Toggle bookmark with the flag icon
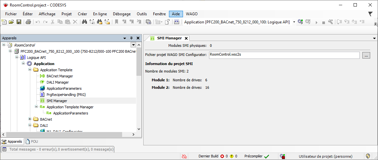 pos(117,22)
